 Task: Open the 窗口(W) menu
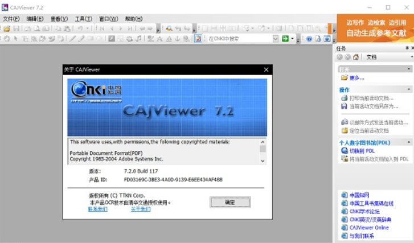[109, 19]
